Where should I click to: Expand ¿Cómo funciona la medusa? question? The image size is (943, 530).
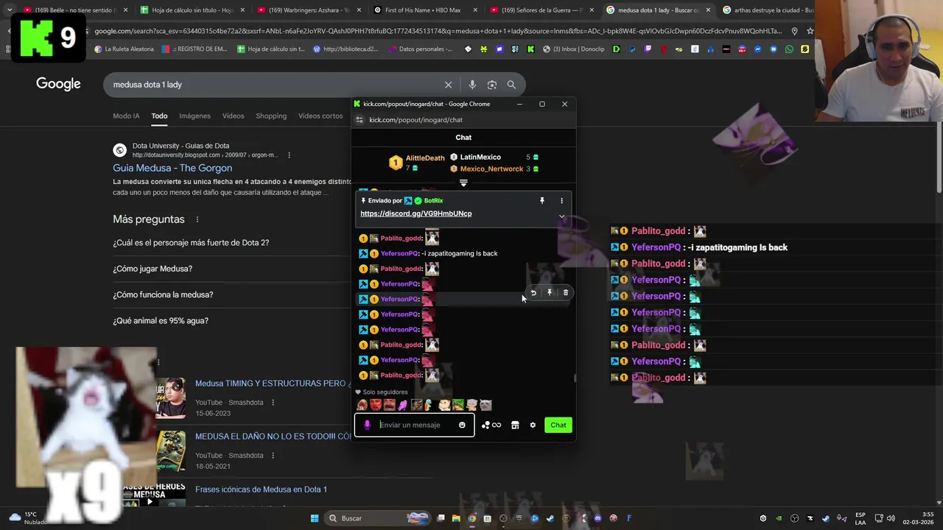tap(163, 294)
